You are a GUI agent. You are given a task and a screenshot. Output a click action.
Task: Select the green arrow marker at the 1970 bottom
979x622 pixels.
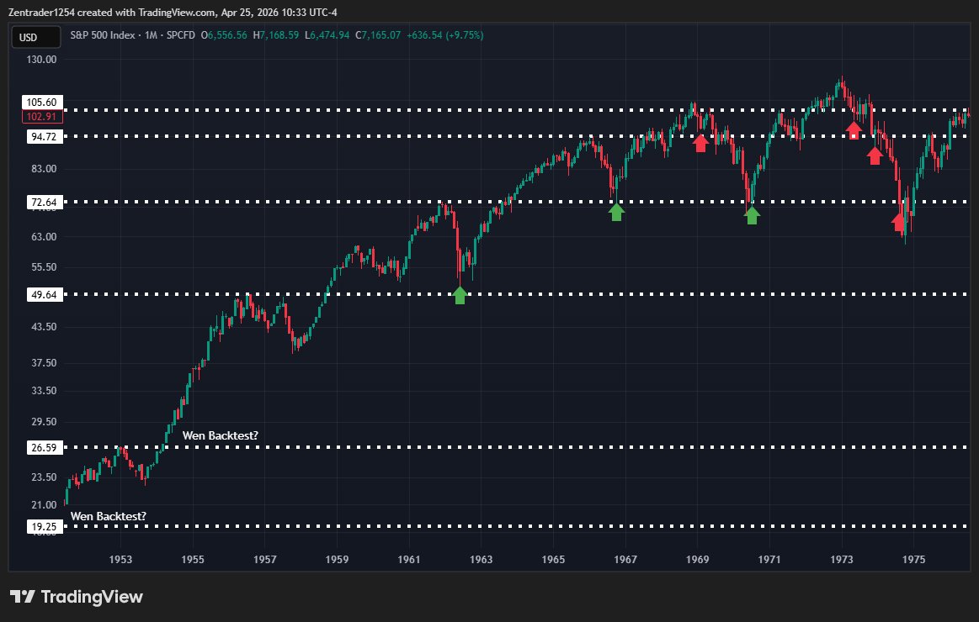[753, 215]
